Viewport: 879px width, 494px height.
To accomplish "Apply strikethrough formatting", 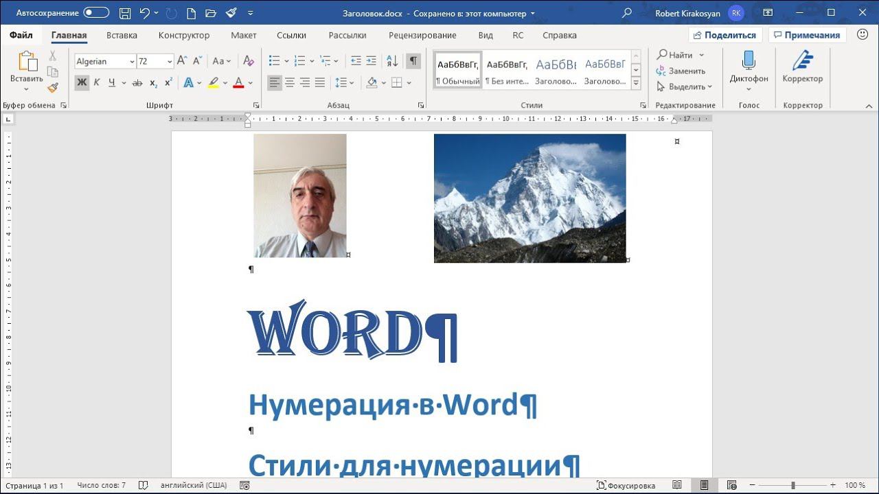I will (137, 83).
